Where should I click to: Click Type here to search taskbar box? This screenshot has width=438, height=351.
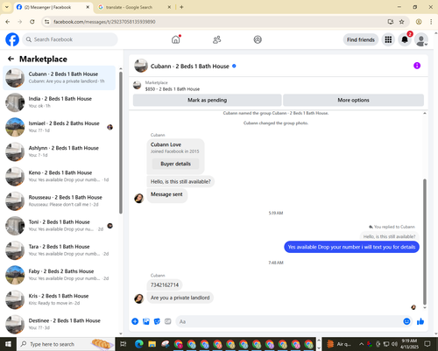(66, 344)
